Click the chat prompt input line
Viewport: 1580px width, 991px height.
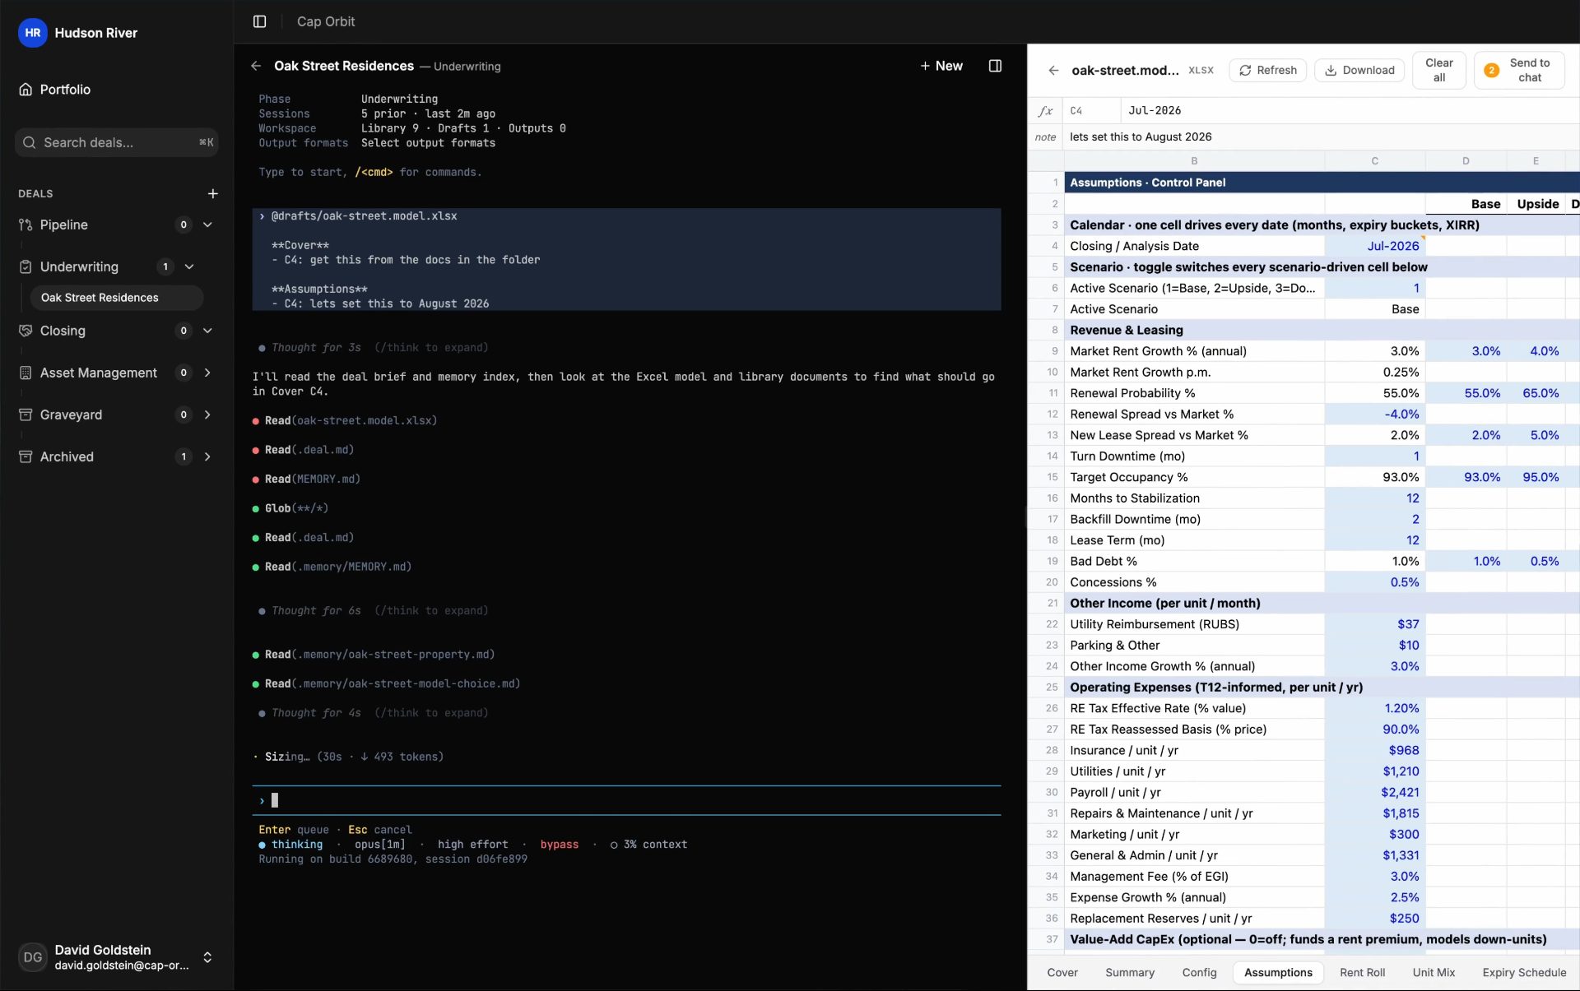626,800
